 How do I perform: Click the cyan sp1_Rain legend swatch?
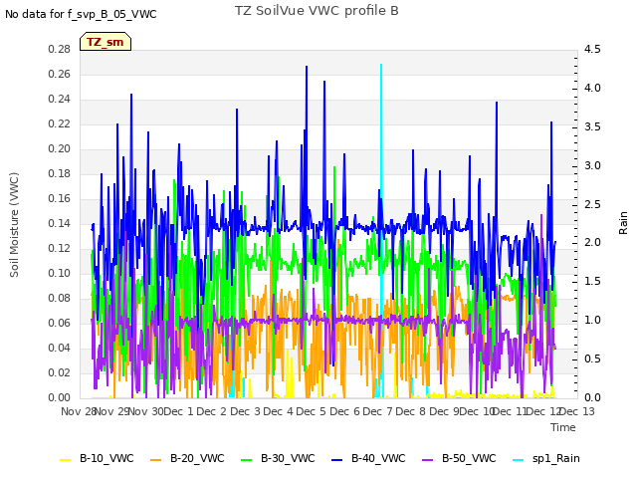point(519,460)
